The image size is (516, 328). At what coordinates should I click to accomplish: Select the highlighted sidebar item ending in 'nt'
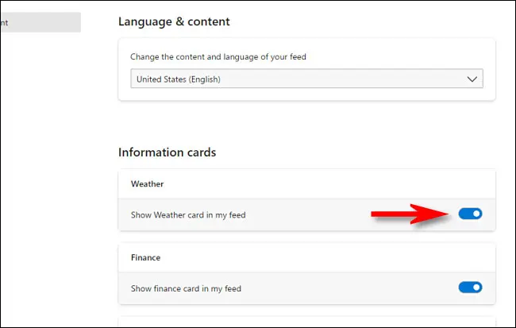pos(40,22)
